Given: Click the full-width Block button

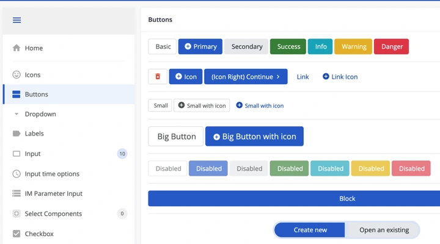Looking at the screenshot, I should pos(294,199).
